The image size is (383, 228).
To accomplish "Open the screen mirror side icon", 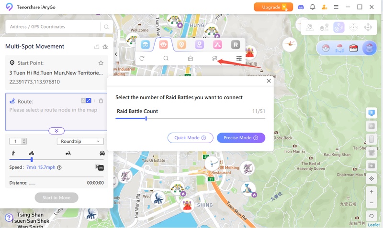I will (x=372, y=113).
